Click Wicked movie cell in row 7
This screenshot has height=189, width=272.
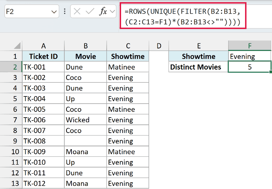point(86,120)
